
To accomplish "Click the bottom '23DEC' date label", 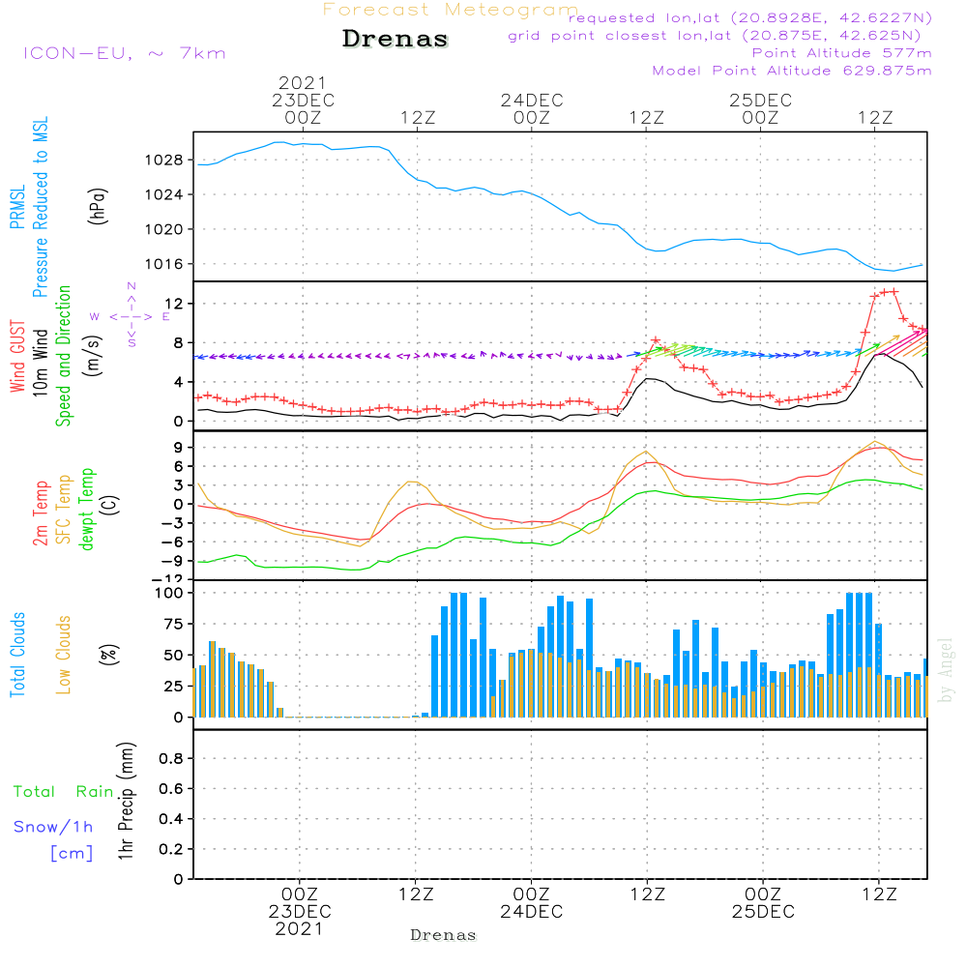I will click(x=300, y=912).
